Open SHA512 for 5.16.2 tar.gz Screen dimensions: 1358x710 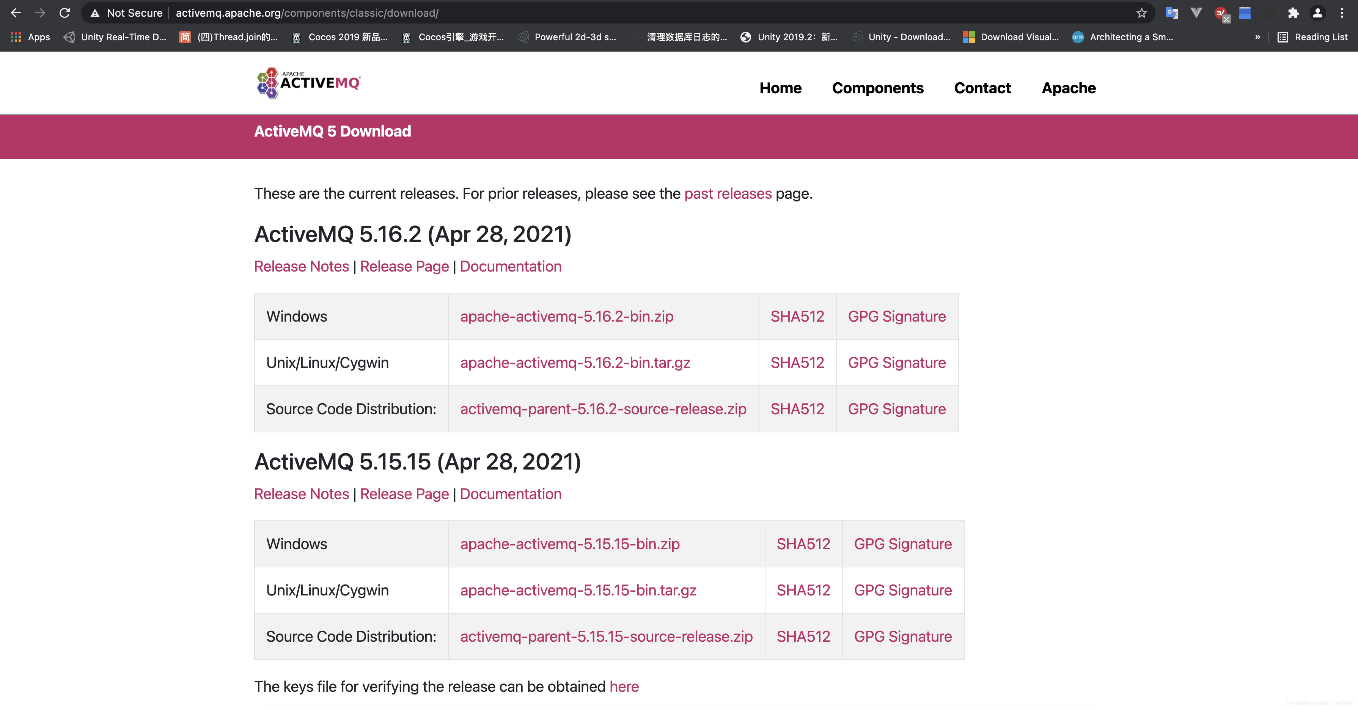797,363
